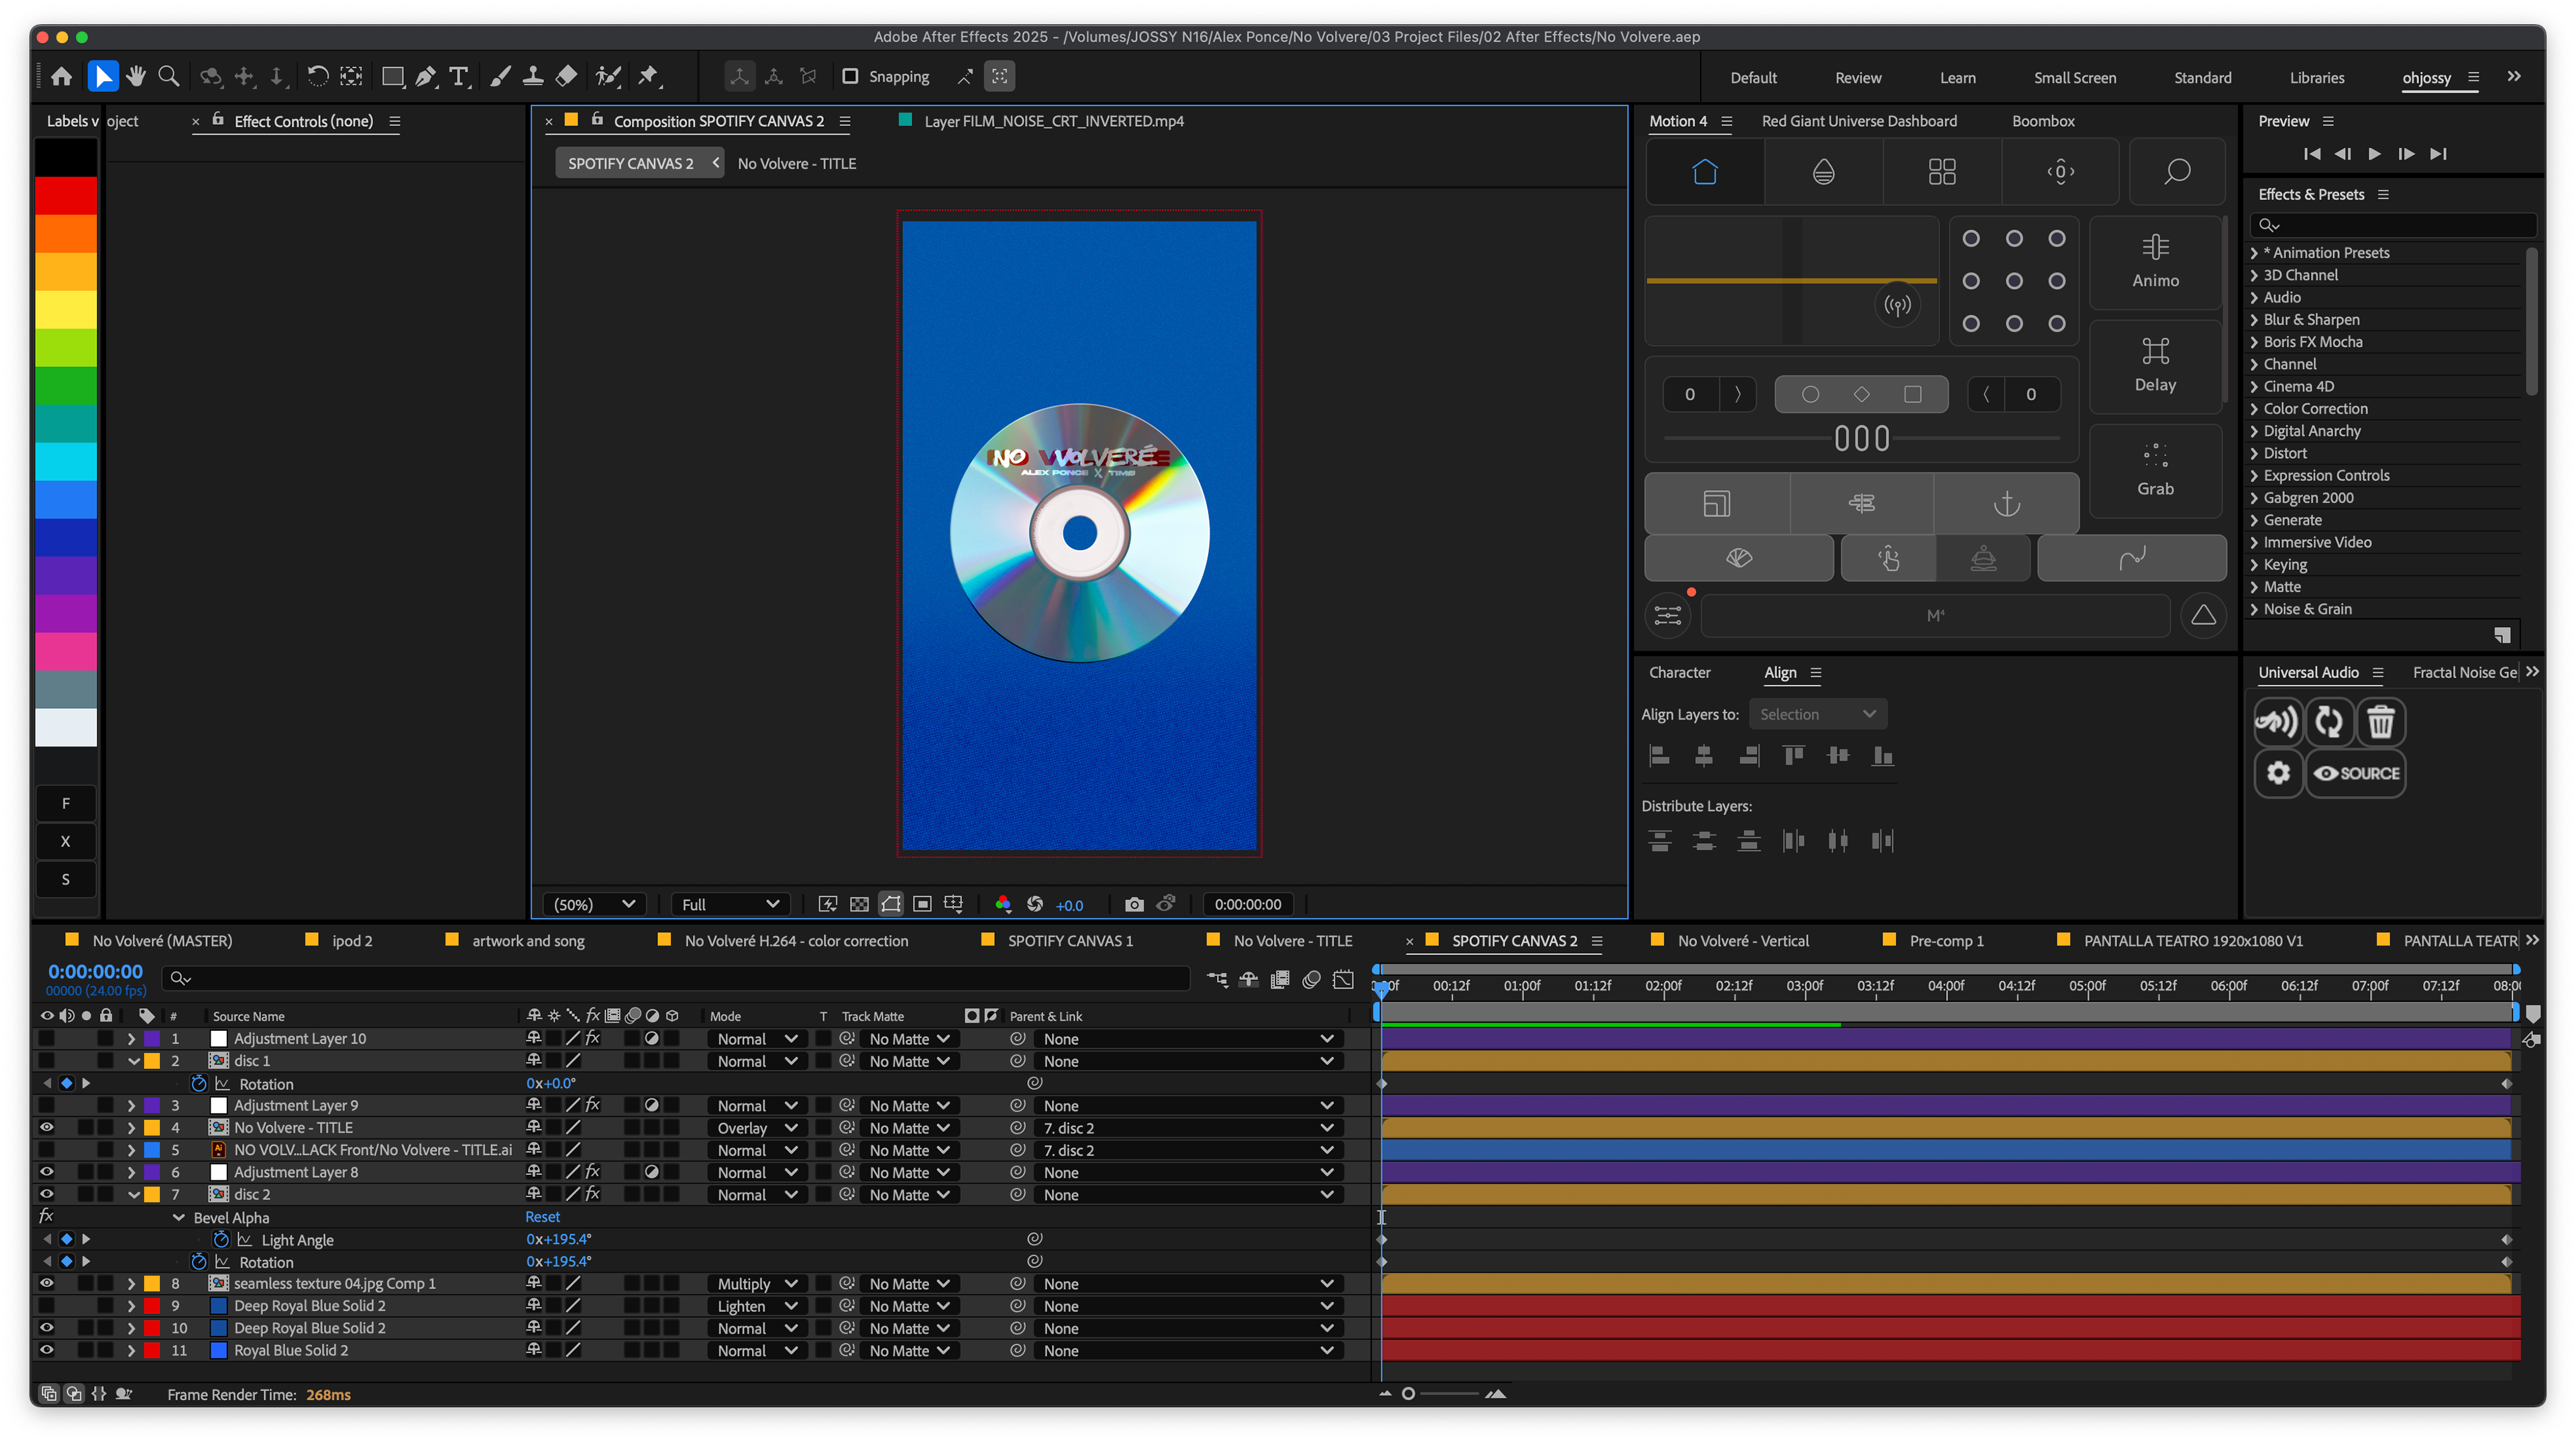Hide the No Volvere - TITLE layer
The width and height of the screenshot is (2576, 1442).
[x=46, y=1127]
